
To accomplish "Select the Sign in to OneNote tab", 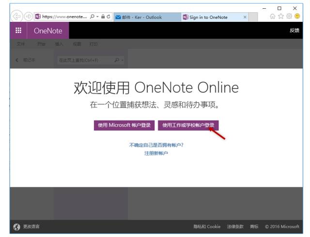I will coord(215,17).
